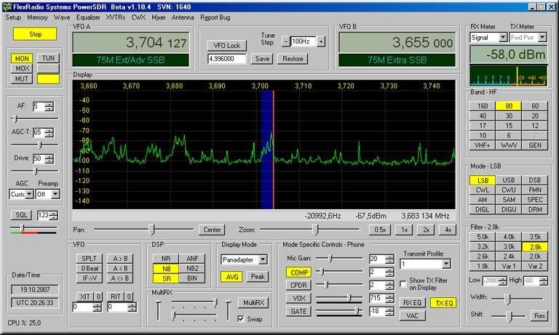This screenshot has height=335, width=559.
Task: Click the 4,996000 frequency input field
Action: tap(227, 59)
